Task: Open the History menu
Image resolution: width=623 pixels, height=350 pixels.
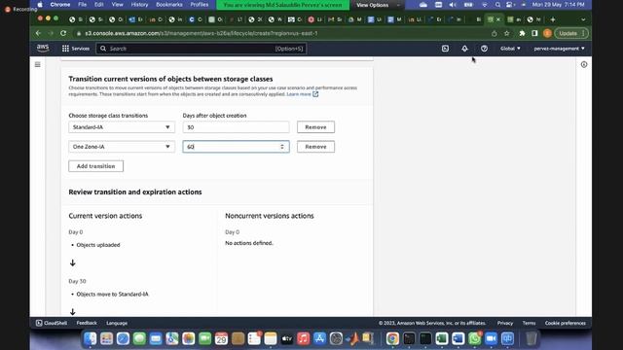Action: 139,5
